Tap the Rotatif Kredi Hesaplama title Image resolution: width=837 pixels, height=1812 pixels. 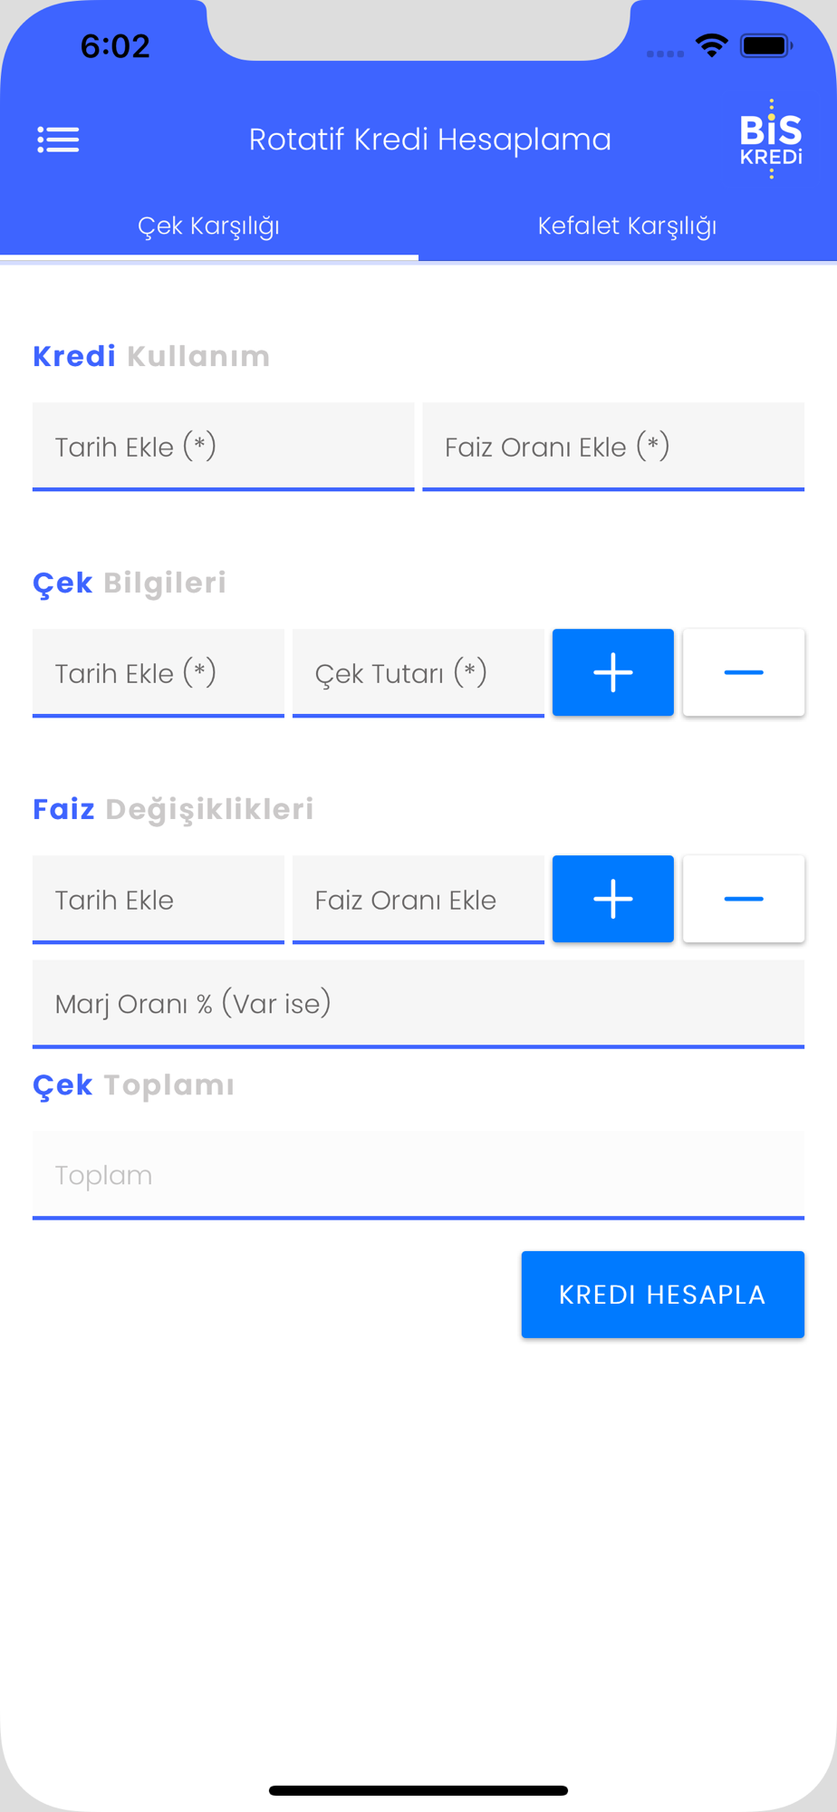pos(430,140)
